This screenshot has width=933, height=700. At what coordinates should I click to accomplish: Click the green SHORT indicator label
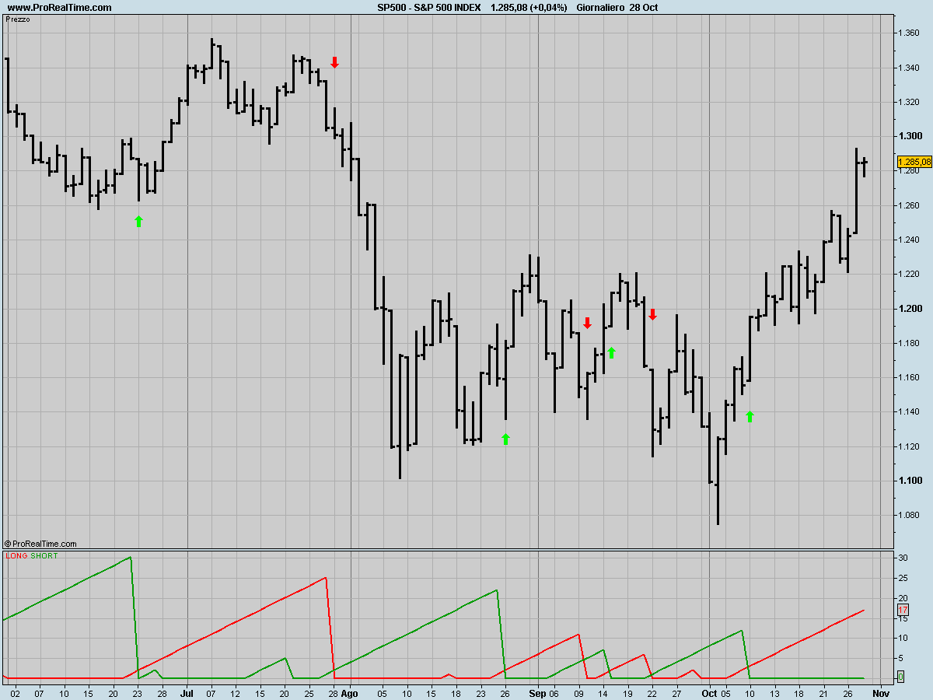[x=44, y=556]
